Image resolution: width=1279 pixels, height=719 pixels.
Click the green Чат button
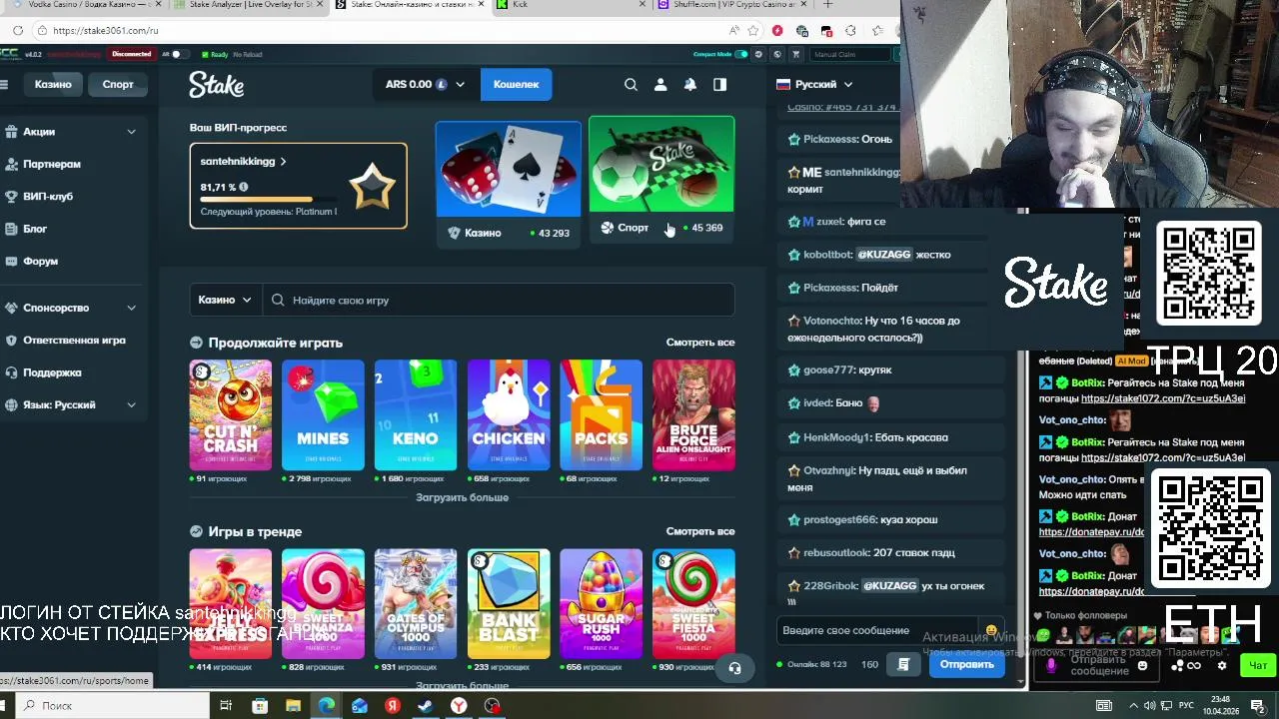pyautogui.click(x=1257, y=666)
